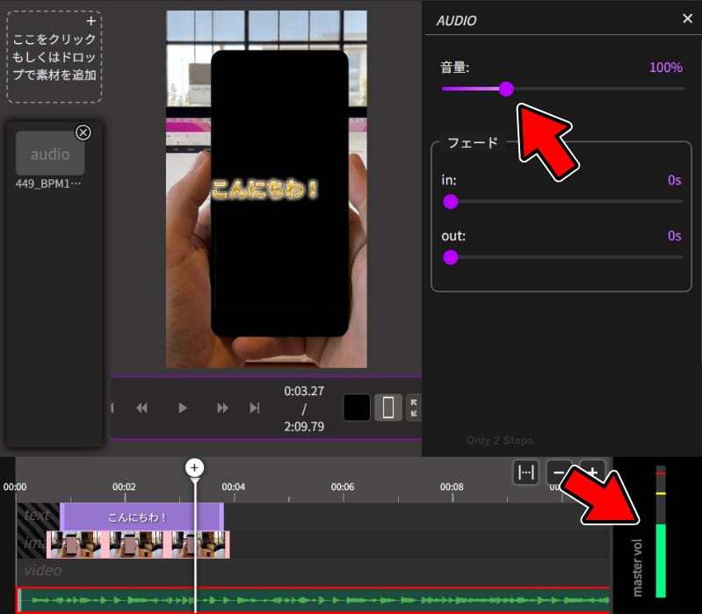Image resolution: width=702 pixels, height=614 pixels.
Task: Remove the audio asset with X icon
Action: point(83,133)
